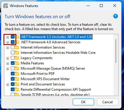The height and width of the screenshot is (110, 124).
Task: Minimize the Windows Features window
Action: coord(88,6)
